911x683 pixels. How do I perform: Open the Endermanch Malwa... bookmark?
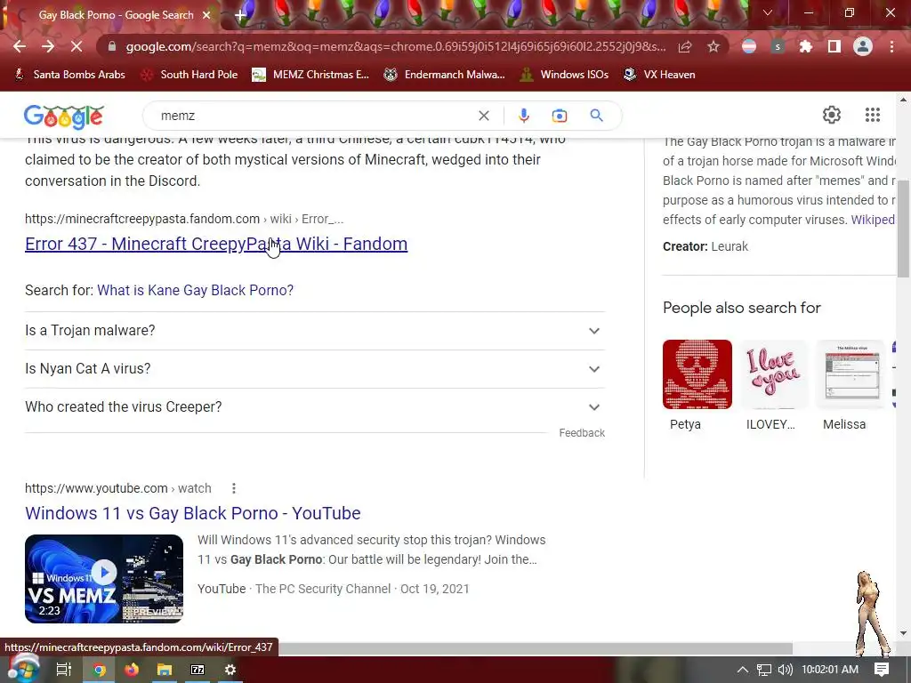click(445, 75)
